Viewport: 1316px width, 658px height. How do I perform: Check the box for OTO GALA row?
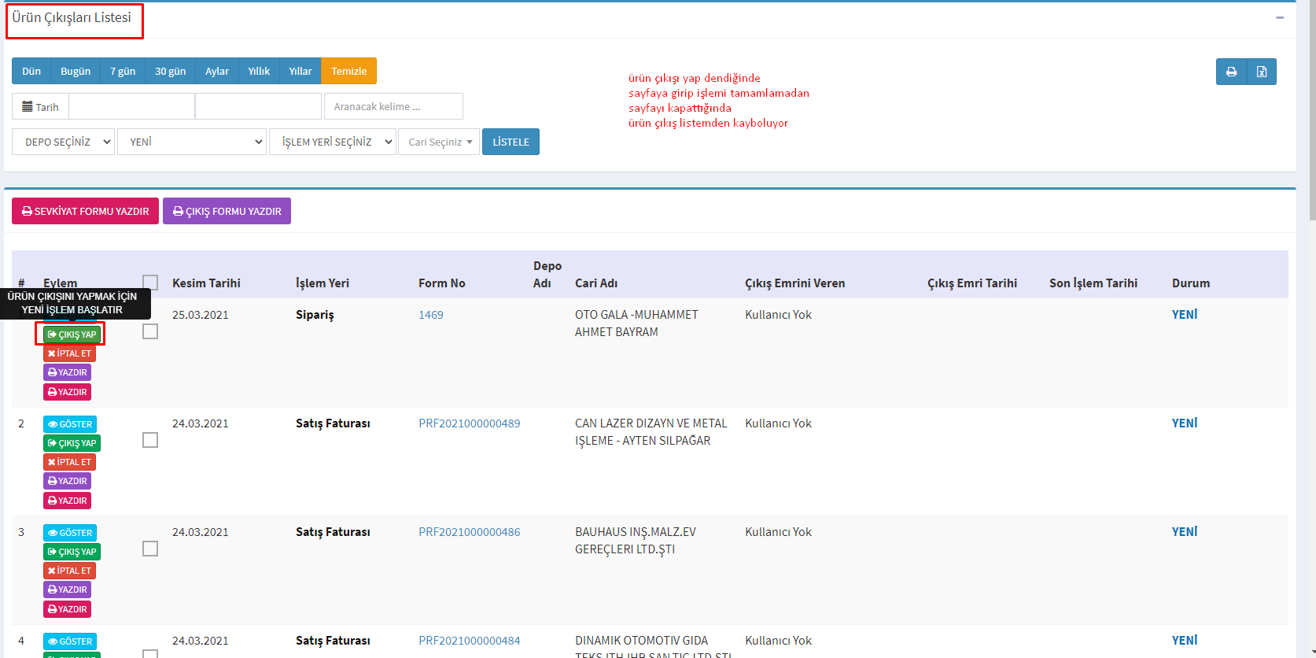point(150,331)
